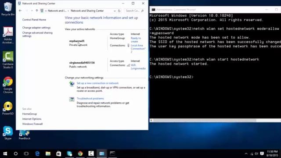This screenshot has width=281, height=158.
Task: Click the Network and Sharing Center title icon
Action: (x=19, y=4)
